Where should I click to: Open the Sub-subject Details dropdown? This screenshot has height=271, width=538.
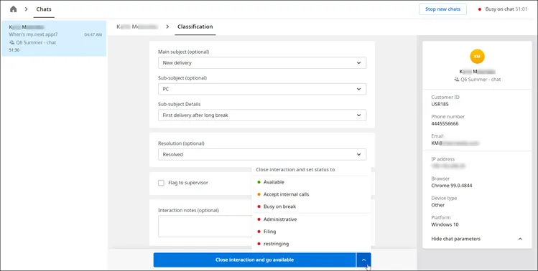(x=262, y=115)
